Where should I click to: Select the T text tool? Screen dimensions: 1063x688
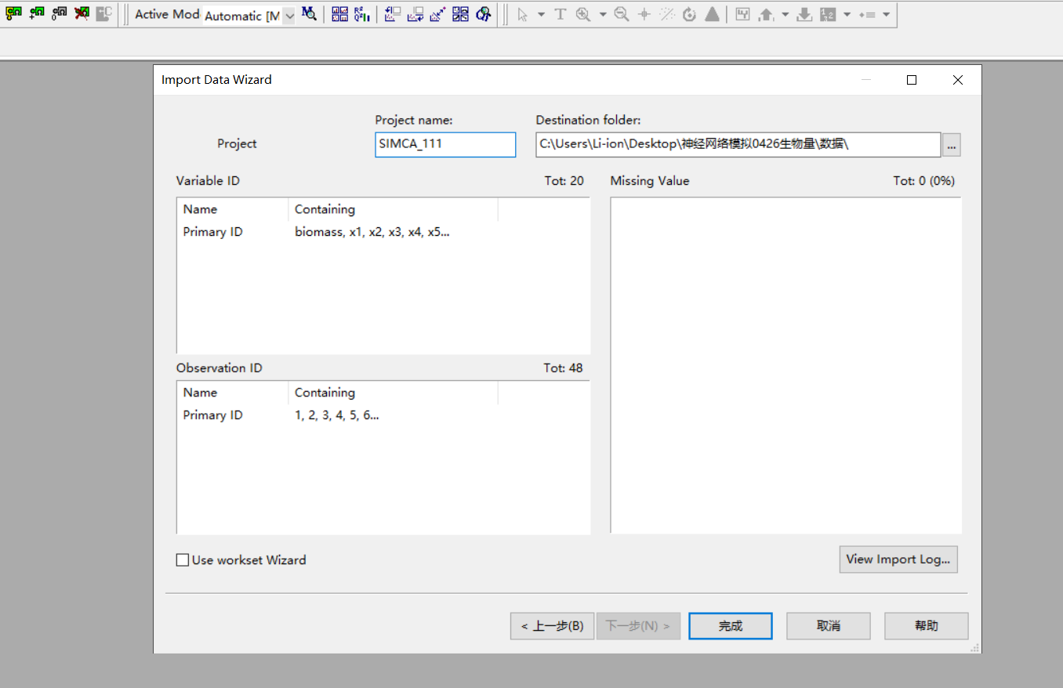(561, 15)
